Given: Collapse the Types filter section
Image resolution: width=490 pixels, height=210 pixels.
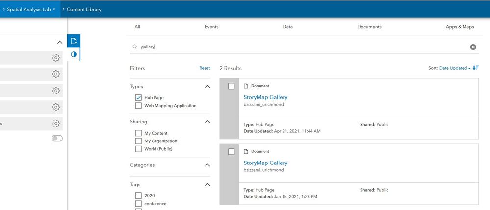Looking at the screenshot, I should point(207,87).
